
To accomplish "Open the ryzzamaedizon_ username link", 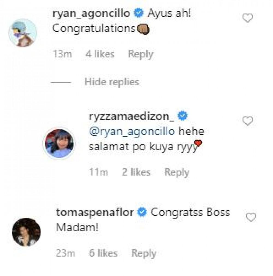I will 132,116.
